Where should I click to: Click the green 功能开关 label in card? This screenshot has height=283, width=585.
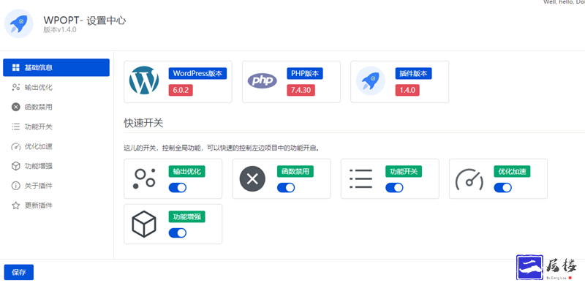click(x=404, y=172)
